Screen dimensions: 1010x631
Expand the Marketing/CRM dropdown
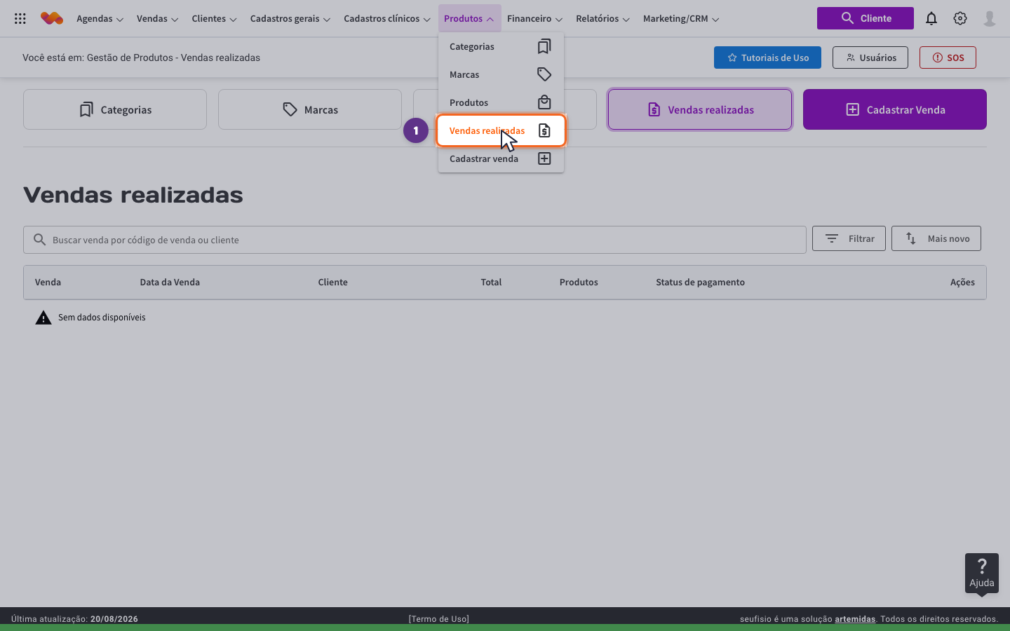(x=681, y=19)
